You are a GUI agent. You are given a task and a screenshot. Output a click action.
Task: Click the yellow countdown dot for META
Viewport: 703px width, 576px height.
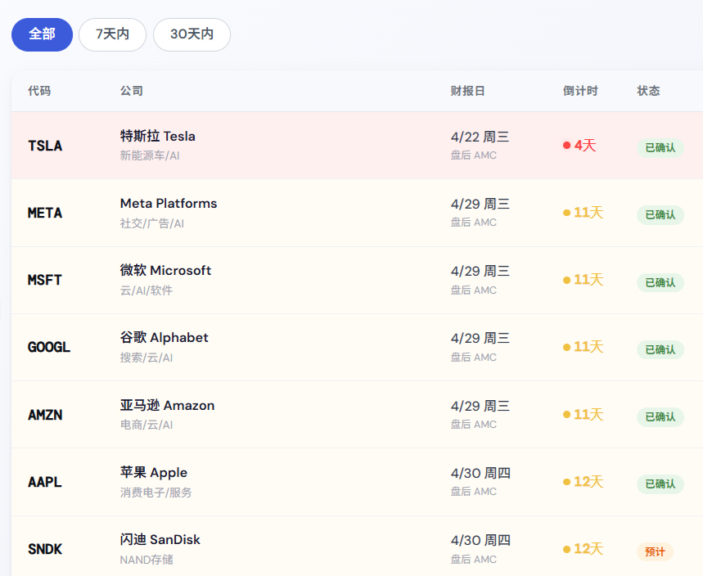566,213
